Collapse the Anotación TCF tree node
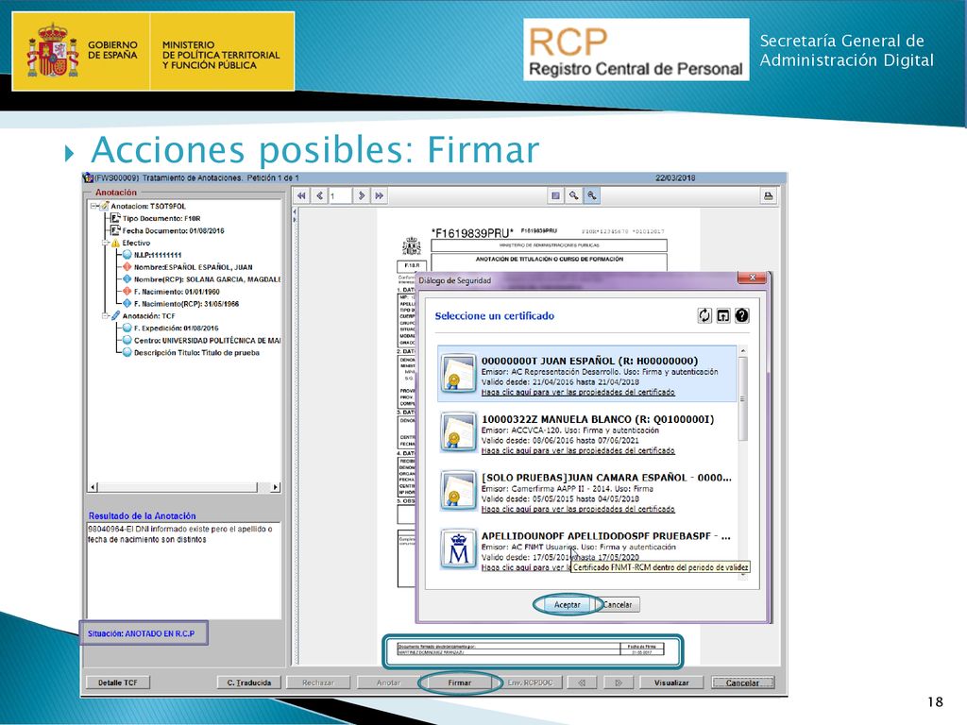This screenshot has height=725, width=967. [x=106, y=315]
